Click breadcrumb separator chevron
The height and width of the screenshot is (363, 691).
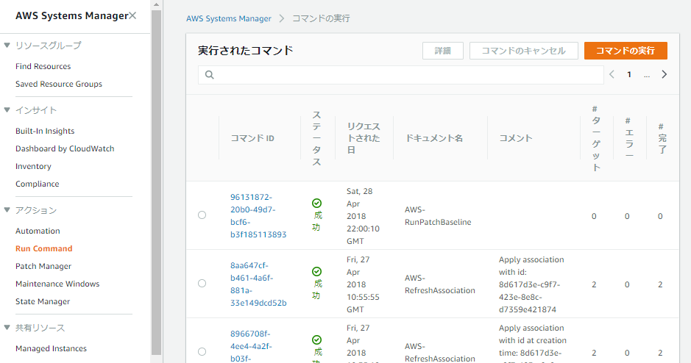point(282,18)
